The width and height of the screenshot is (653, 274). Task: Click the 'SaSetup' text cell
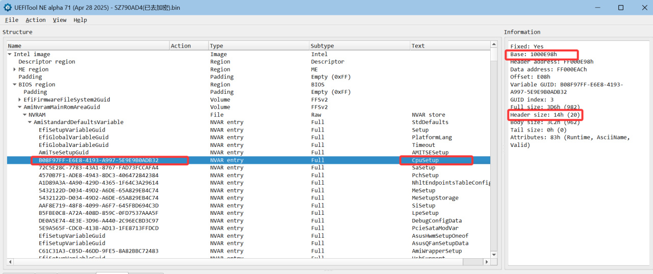pos(423,167)
